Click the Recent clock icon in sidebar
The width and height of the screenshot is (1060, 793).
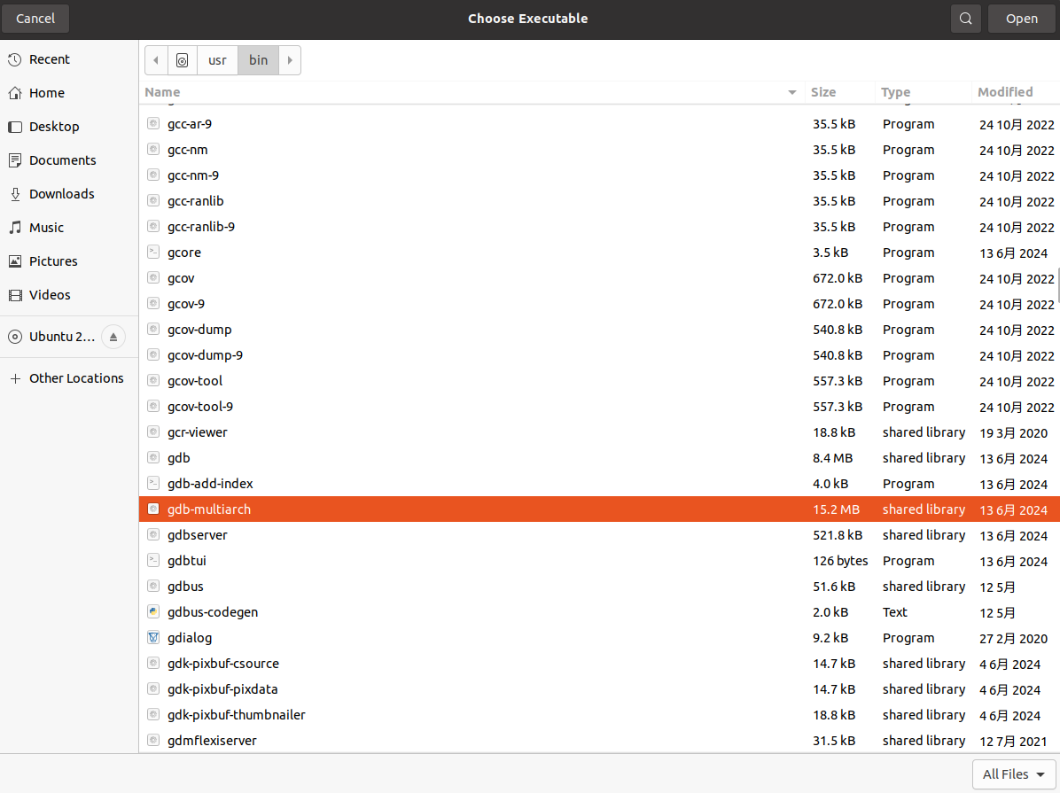(x=15, y=59)
